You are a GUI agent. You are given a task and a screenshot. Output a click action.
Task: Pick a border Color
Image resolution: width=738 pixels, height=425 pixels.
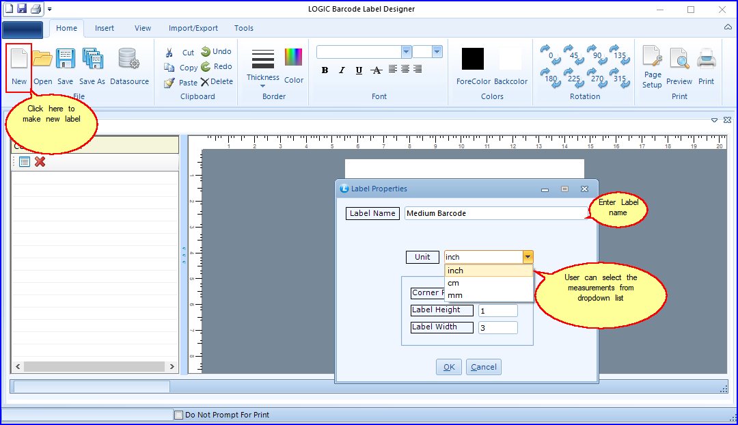point(293,66)
